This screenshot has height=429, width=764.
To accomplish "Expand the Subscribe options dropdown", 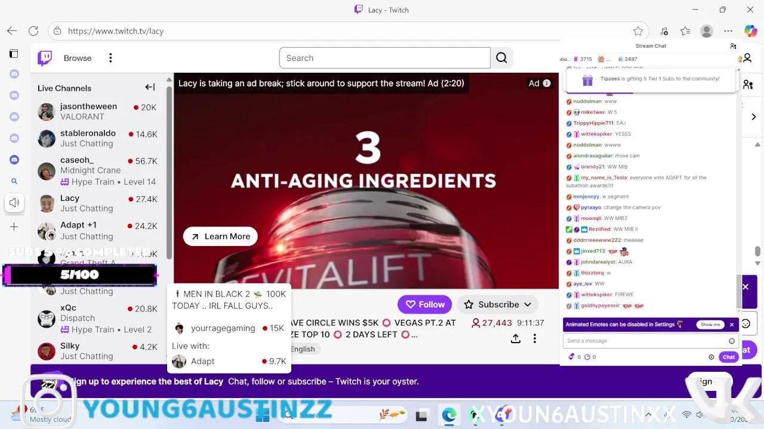I will (528, 304).
